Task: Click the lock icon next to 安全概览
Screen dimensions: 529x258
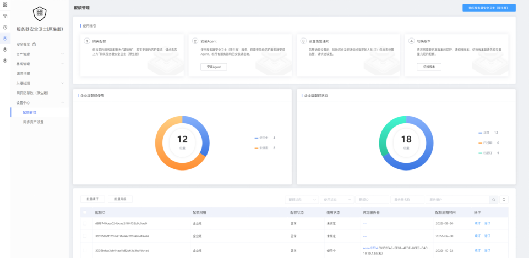Action: coord(34,44)
